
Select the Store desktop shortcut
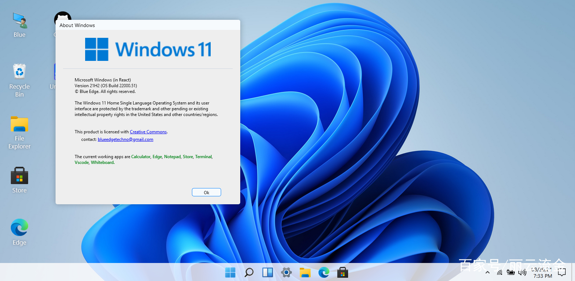click(19, 180)
